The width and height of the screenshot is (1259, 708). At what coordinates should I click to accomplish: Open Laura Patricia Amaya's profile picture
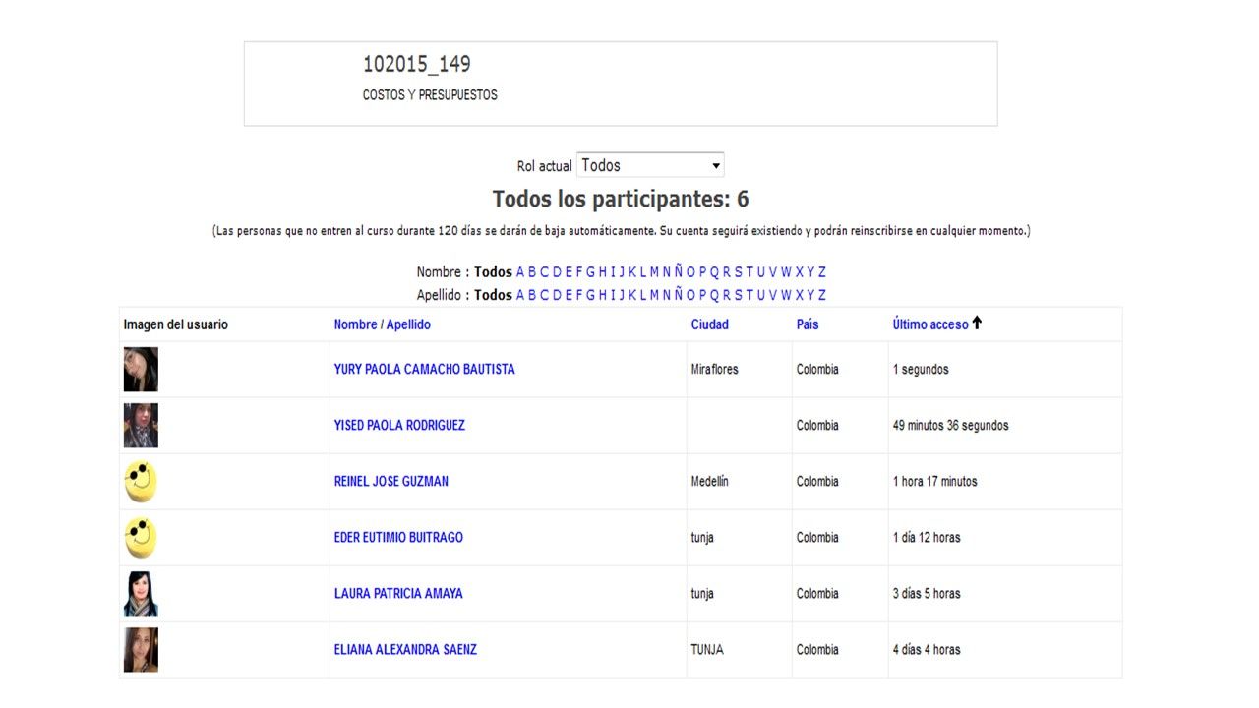[x=141, y=594]
